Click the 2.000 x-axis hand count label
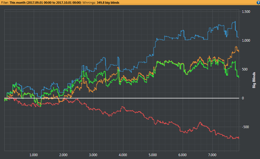This screenshot has height=159, width=260. (64, 155)
